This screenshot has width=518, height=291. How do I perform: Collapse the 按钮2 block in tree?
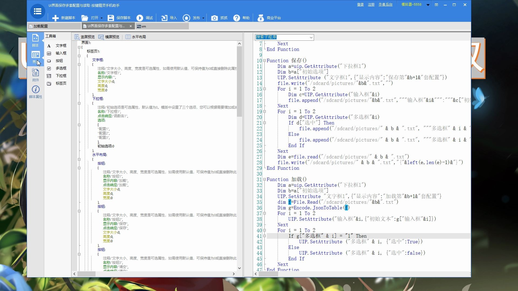pyautogui.click(x=79, y=211)
